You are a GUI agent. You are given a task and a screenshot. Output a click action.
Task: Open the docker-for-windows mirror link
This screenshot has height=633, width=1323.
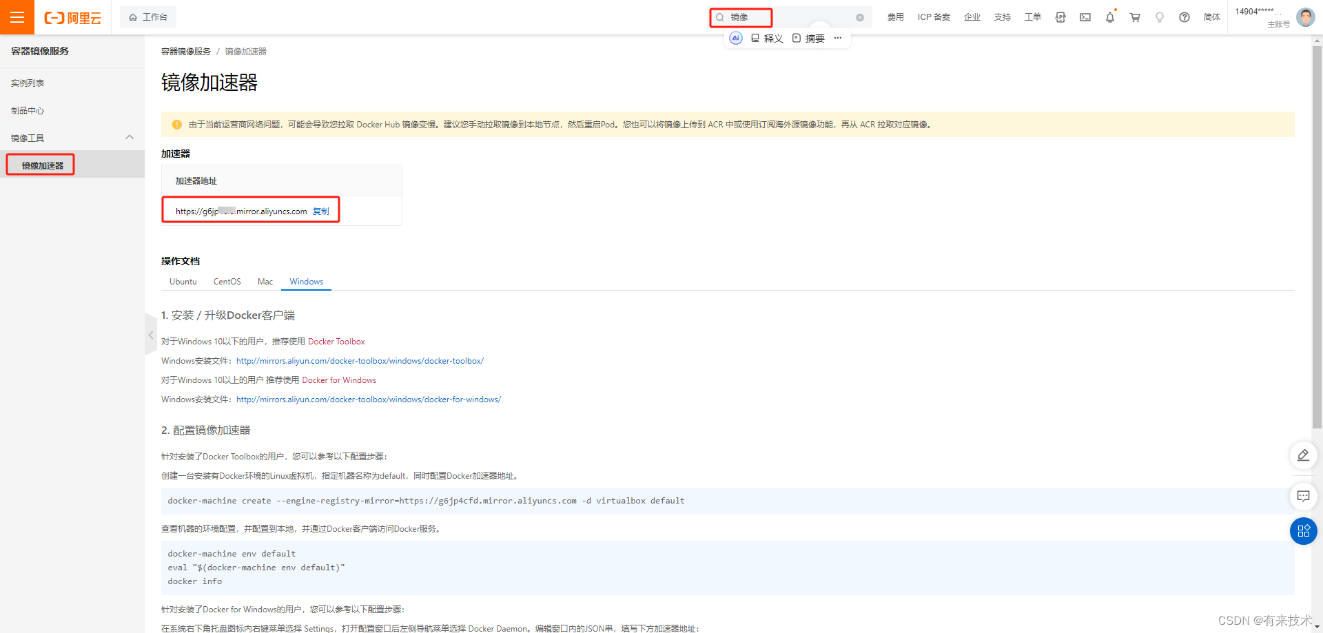pyautogui.click(x=369, y=399)
